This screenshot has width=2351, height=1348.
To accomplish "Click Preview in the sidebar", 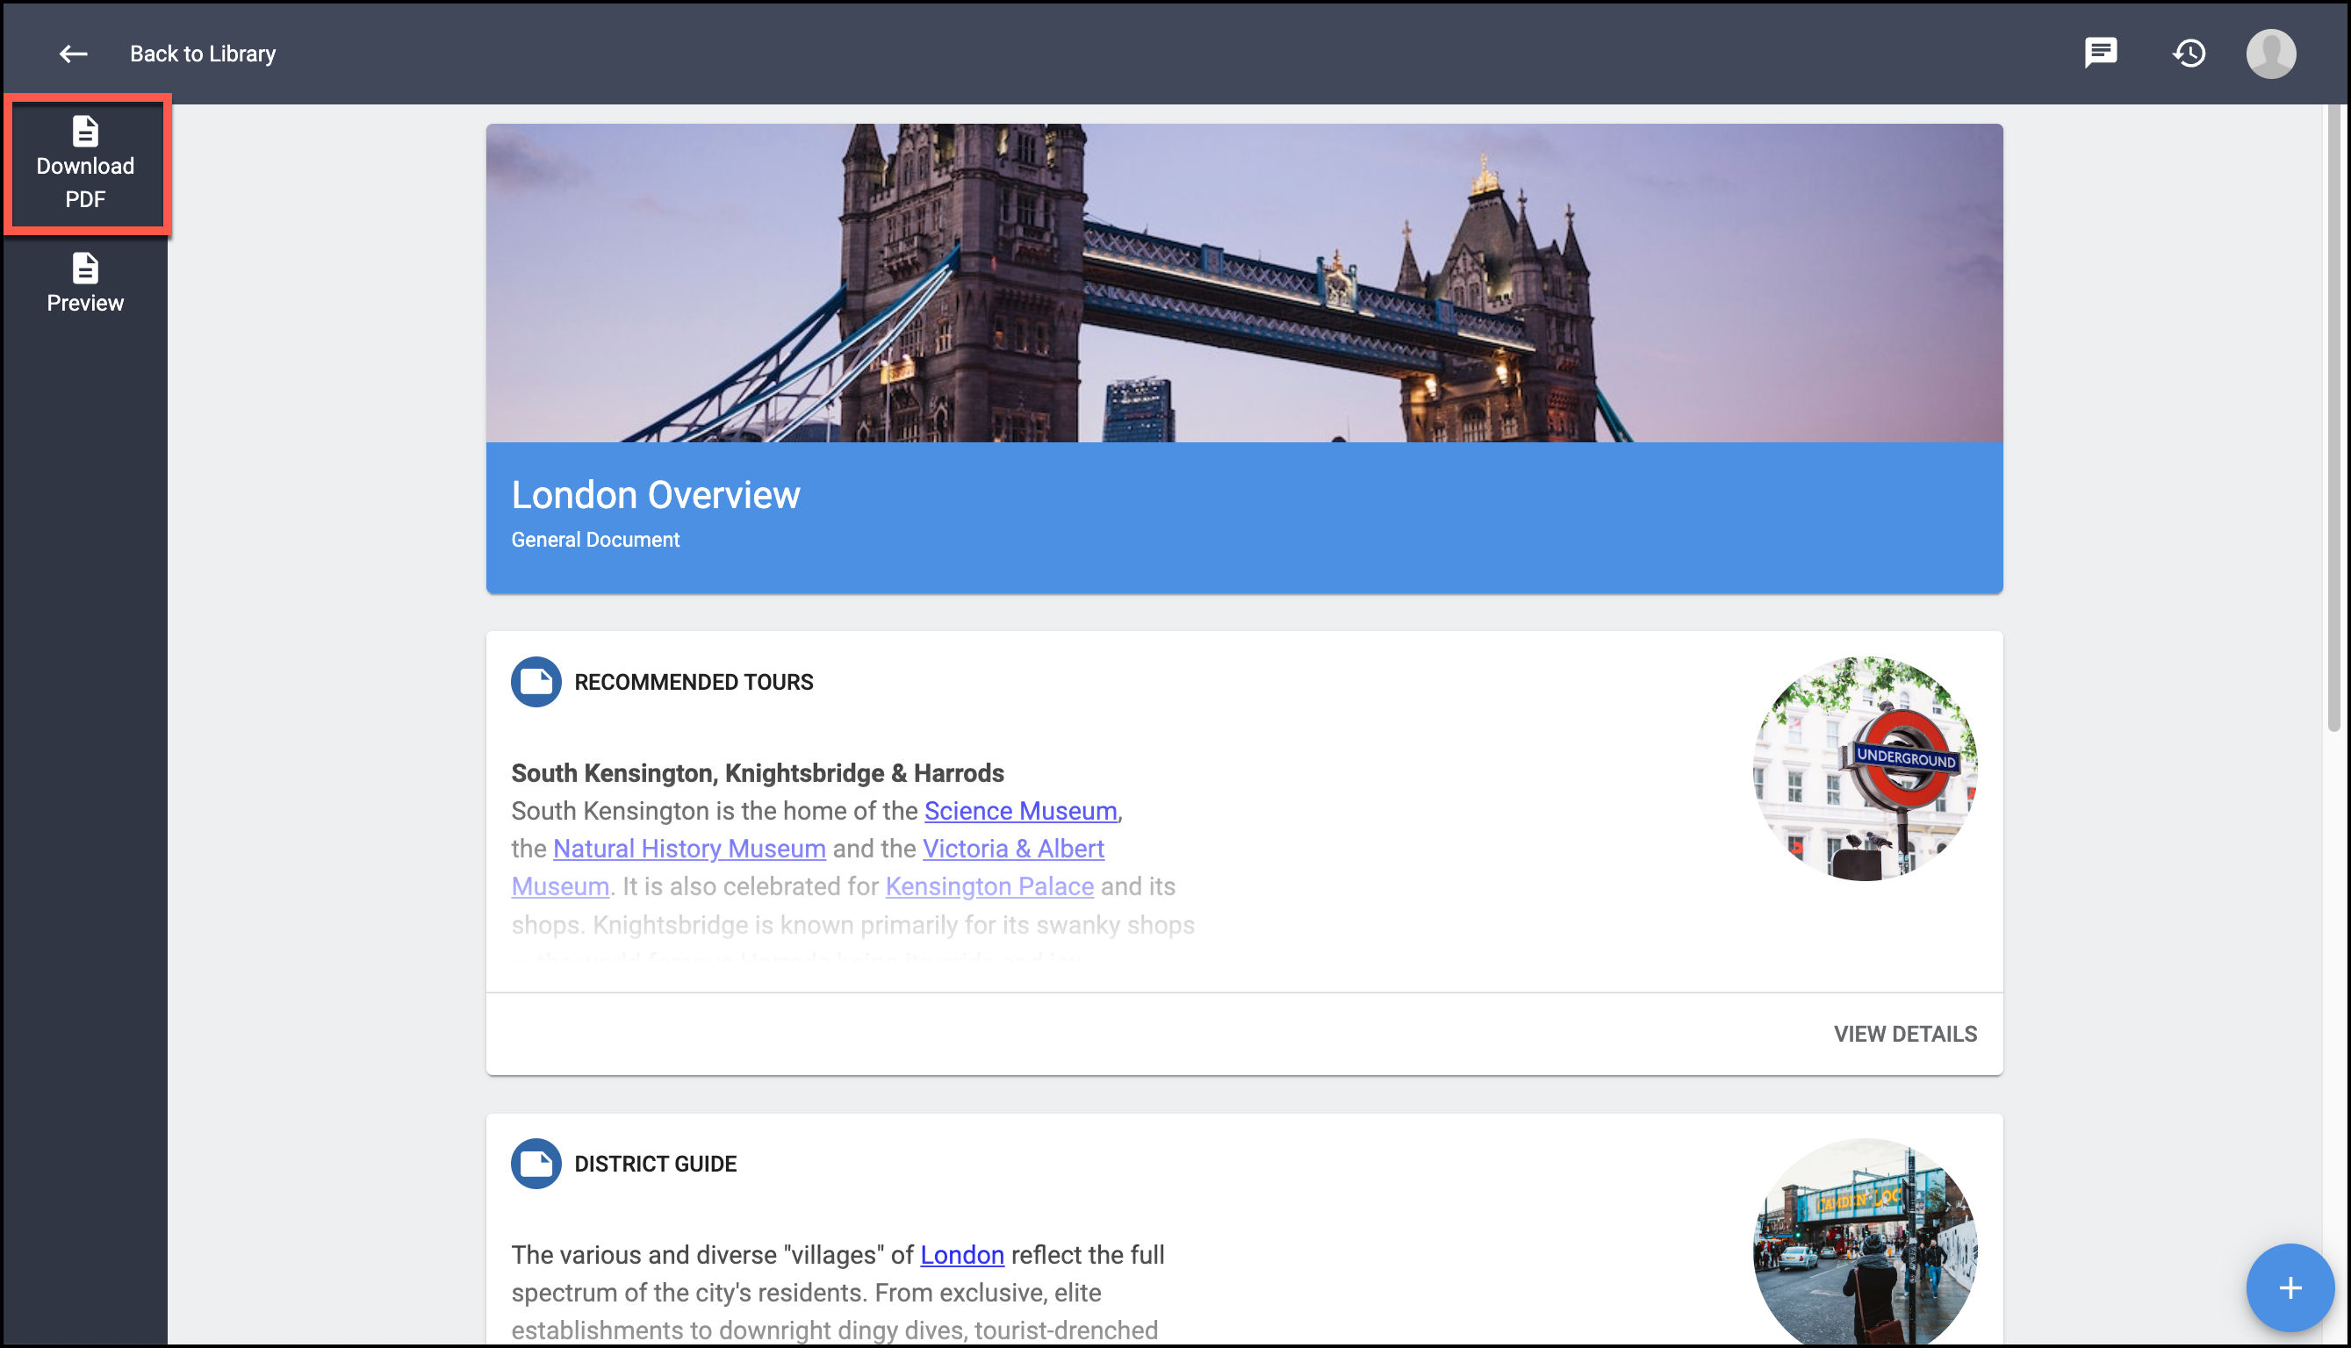I will click(85, 283).
